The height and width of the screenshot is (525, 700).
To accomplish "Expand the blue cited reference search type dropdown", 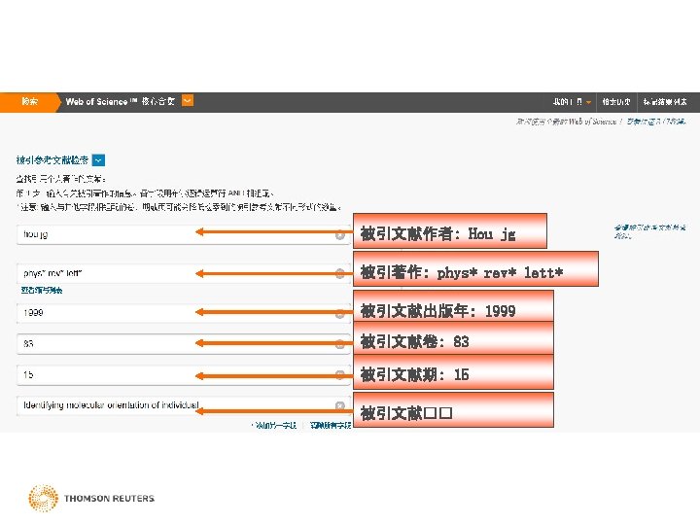I will (x=98, y=159).
